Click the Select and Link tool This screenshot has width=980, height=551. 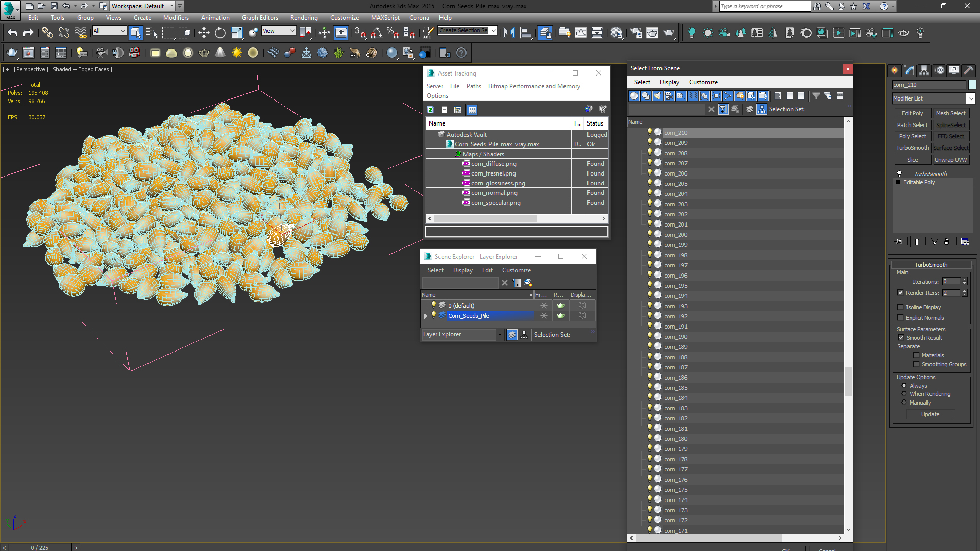(47, 33)
